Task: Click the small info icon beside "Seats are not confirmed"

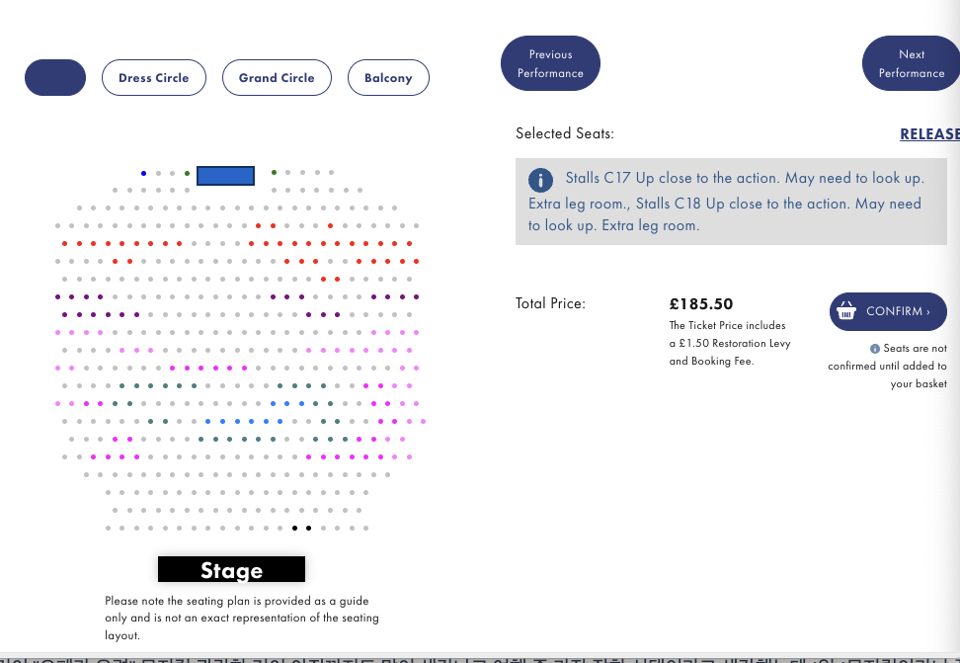Action: tap(875, 349)
